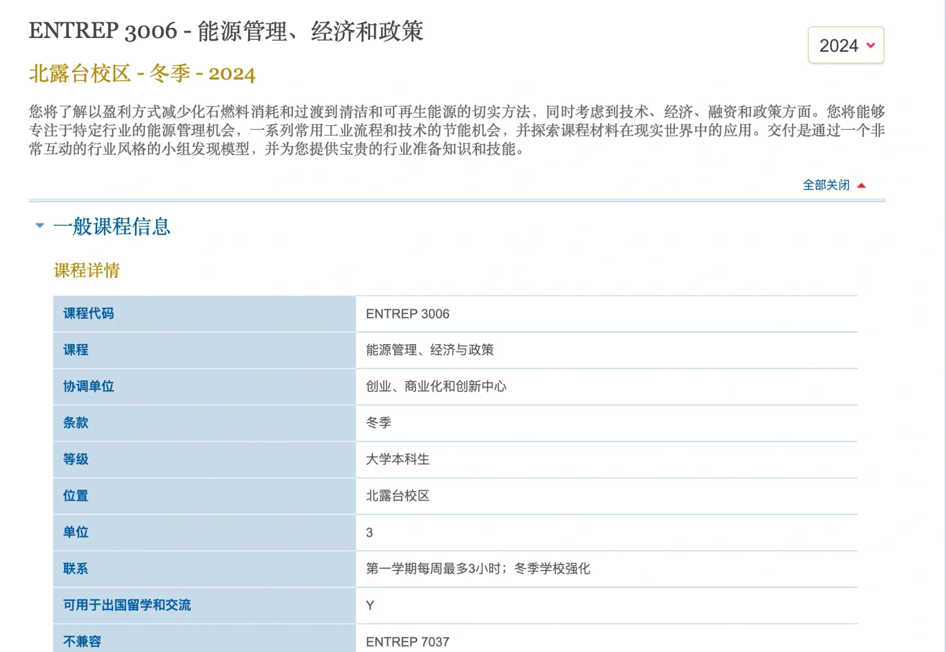Image resolution: width=946 pixels, height=652 pixels.
Task: Select the 等级 row label
Action: click(75, 459)
